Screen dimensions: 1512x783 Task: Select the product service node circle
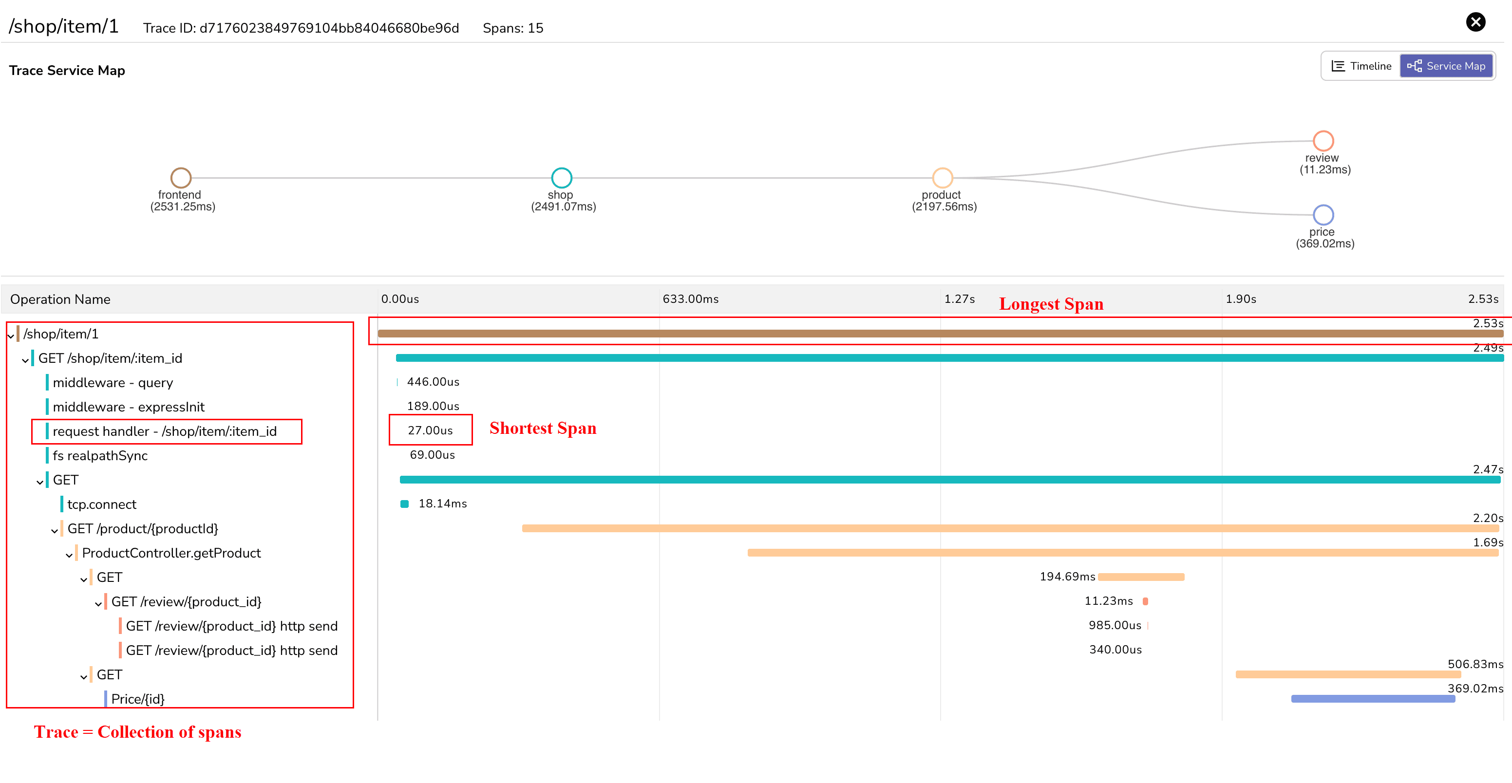(942, 177)
